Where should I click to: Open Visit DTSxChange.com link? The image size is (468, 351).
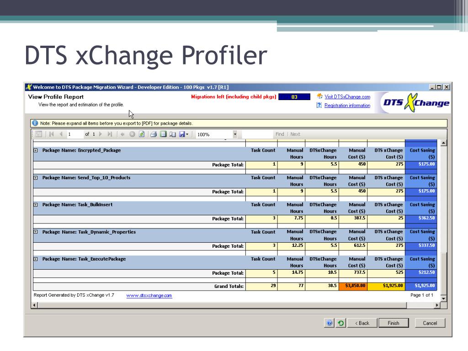(347, 97)
